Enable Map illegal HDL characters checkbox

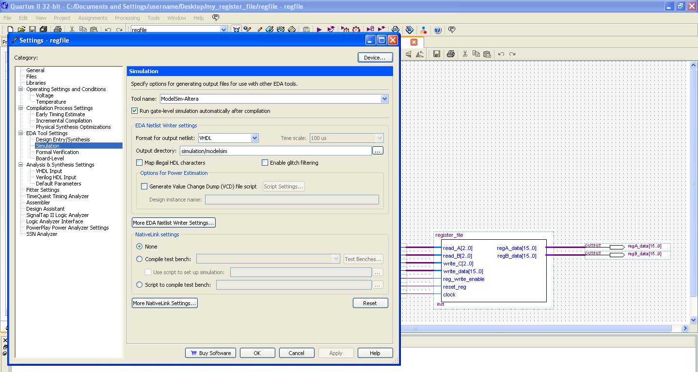tap(140, 163)
